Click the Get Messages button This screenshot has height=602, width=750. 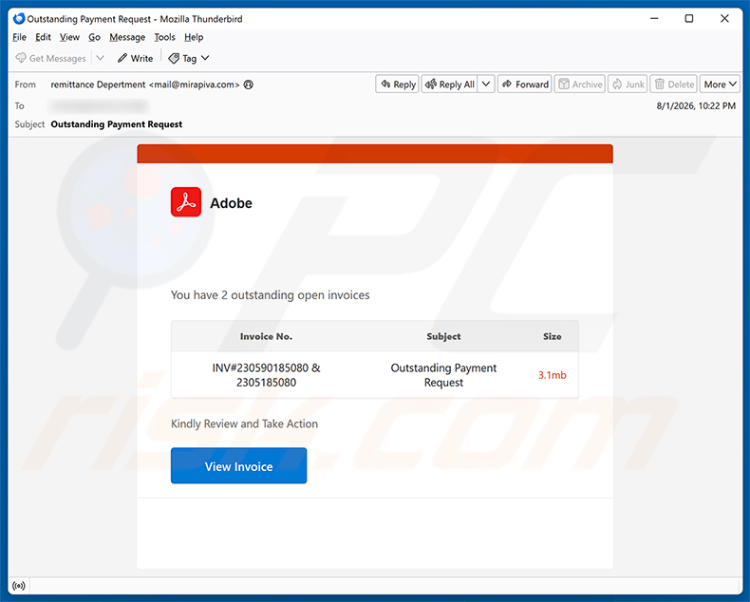[50, 58]
